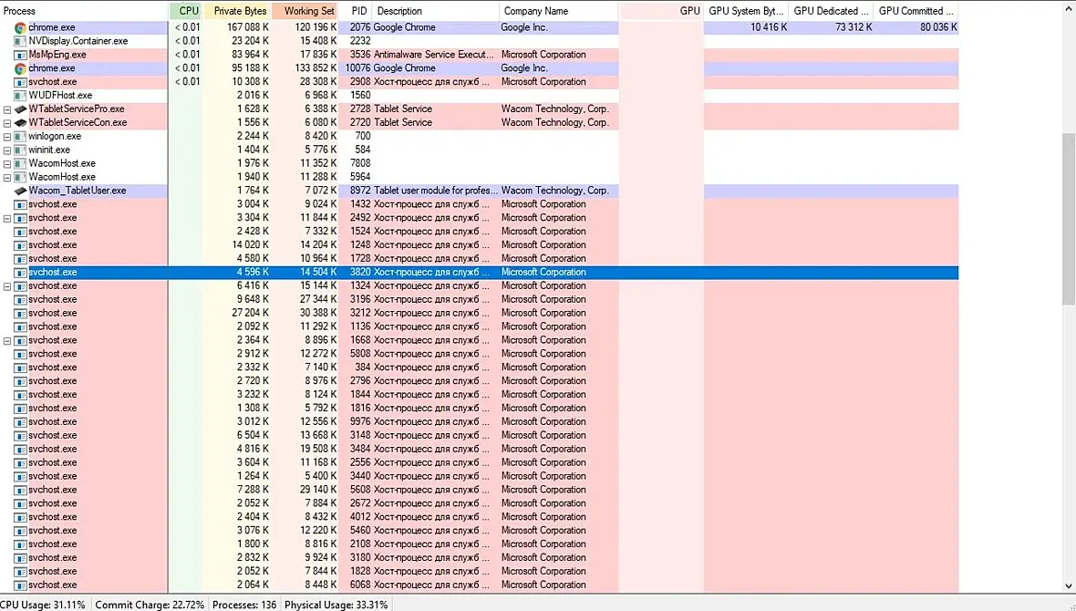Click the NVDisplay.Container.exe process icon
Viewport: 1076px width, 611px height.
click(21, 41)
